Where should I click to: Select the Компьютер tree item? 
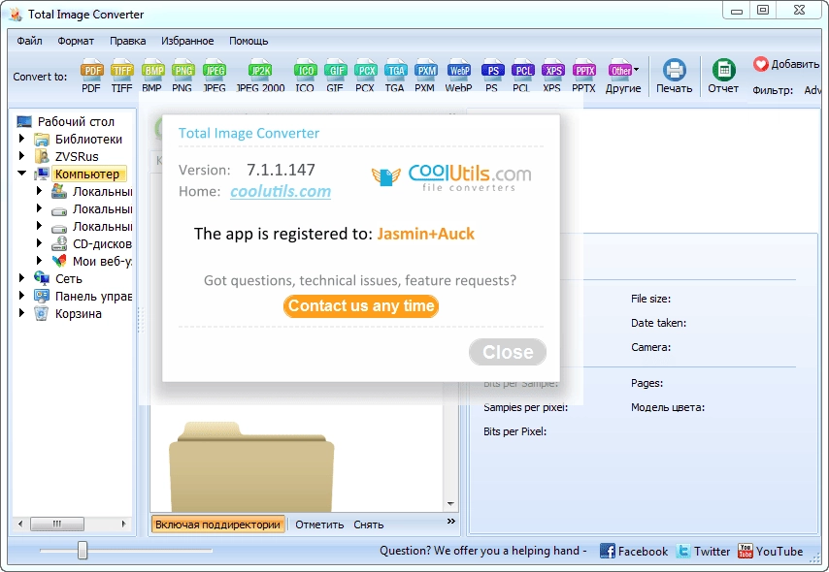[x=87, y=174]
